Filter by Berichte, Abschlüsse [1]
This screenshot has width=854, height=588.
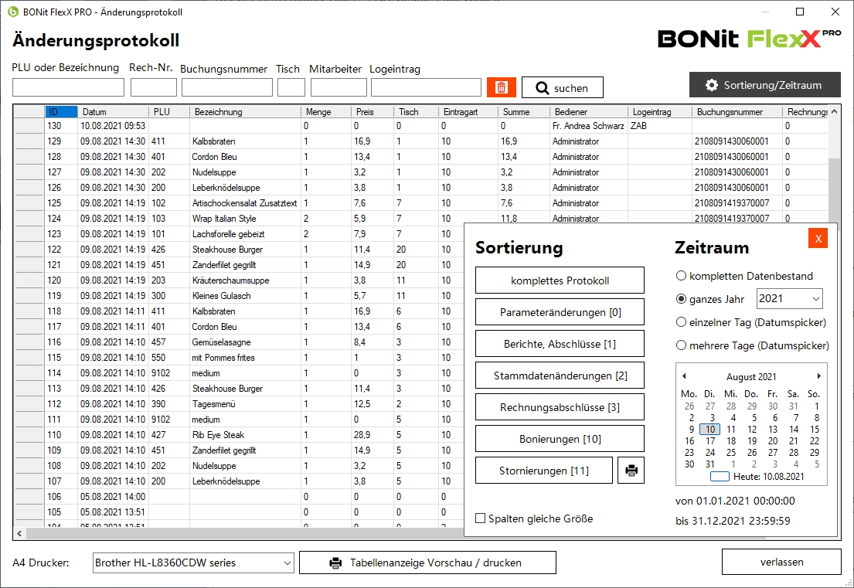pos(560,344)
